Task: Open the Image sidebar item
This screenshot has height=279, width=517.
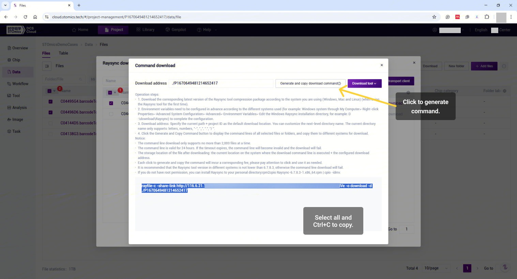Action: [x=18, y=120]
